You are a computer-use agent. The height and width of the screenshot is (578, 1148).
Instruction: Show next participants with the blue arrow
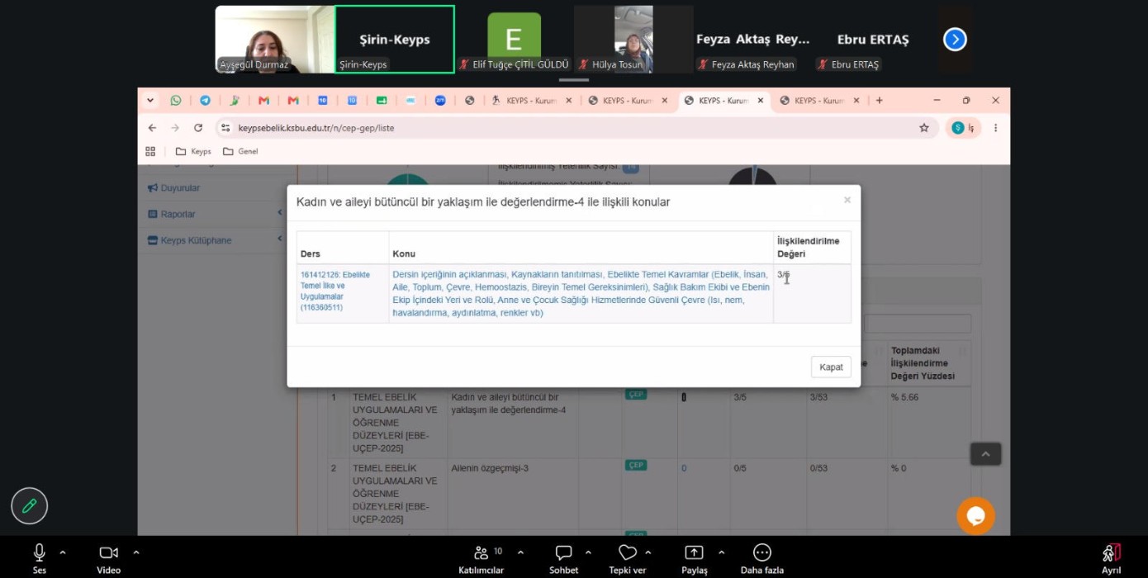pos(955,40)
